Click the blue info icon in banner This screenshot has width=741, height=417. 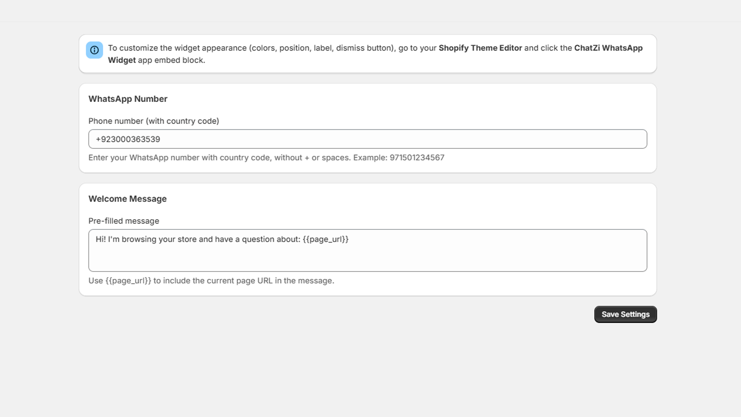pyautogui.click(x=94, y=50)
